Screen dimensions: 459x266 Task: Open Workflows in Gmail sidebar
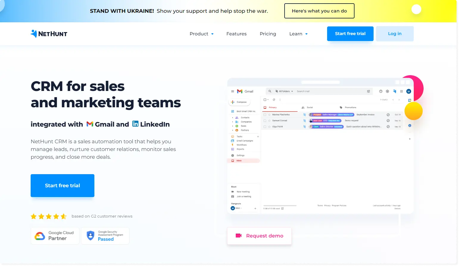pos(239,145)
